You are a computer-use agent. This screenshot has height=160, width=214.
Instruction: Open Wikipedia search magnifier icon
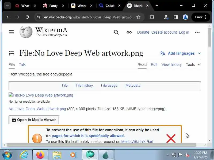[x=116, y=32]
